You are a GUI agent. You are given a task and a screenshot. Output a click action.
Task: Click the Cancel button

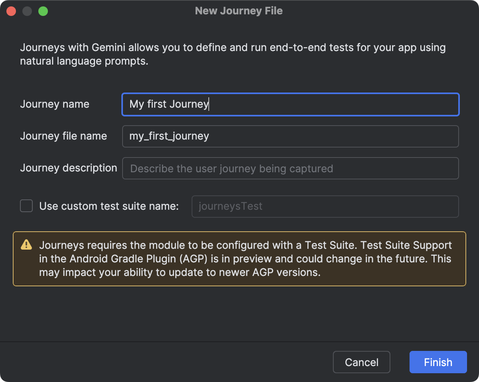point(361,362)
